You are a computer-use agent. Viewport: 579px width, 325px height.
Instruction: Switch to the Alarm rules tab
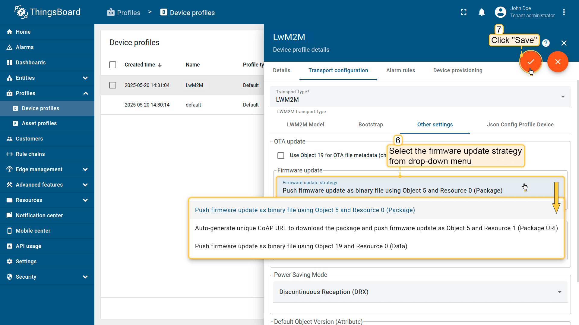point(400,70)
